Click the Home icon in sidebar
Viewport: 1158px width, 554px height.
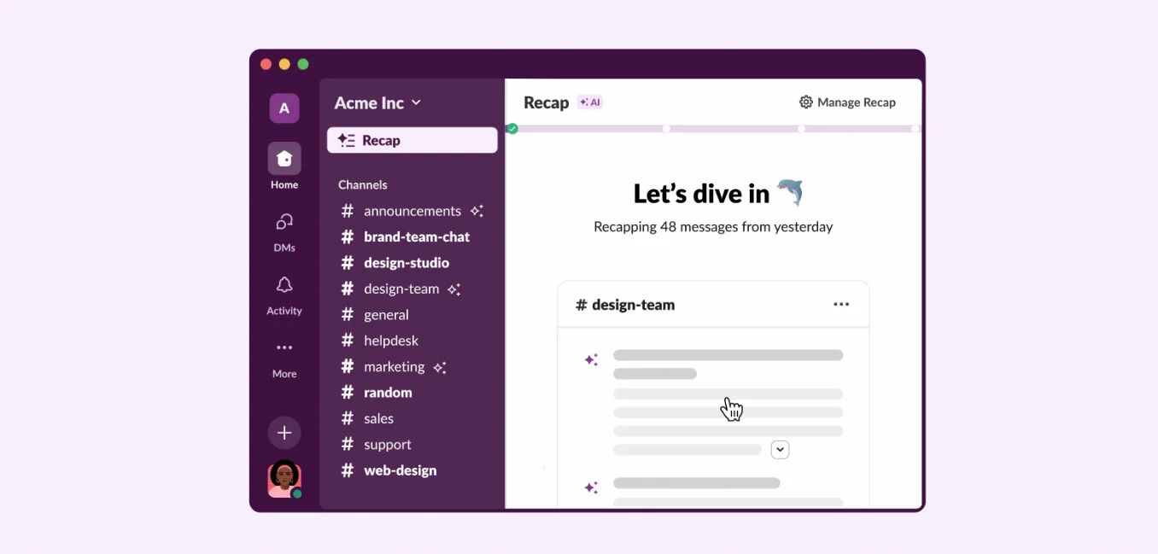pos(284,159)
